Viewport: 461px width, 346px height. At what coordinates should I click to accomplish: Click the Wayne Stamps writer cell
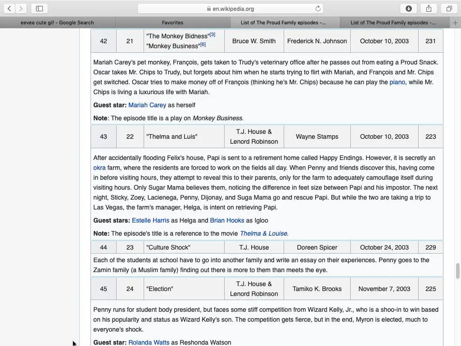click(317, 137)
